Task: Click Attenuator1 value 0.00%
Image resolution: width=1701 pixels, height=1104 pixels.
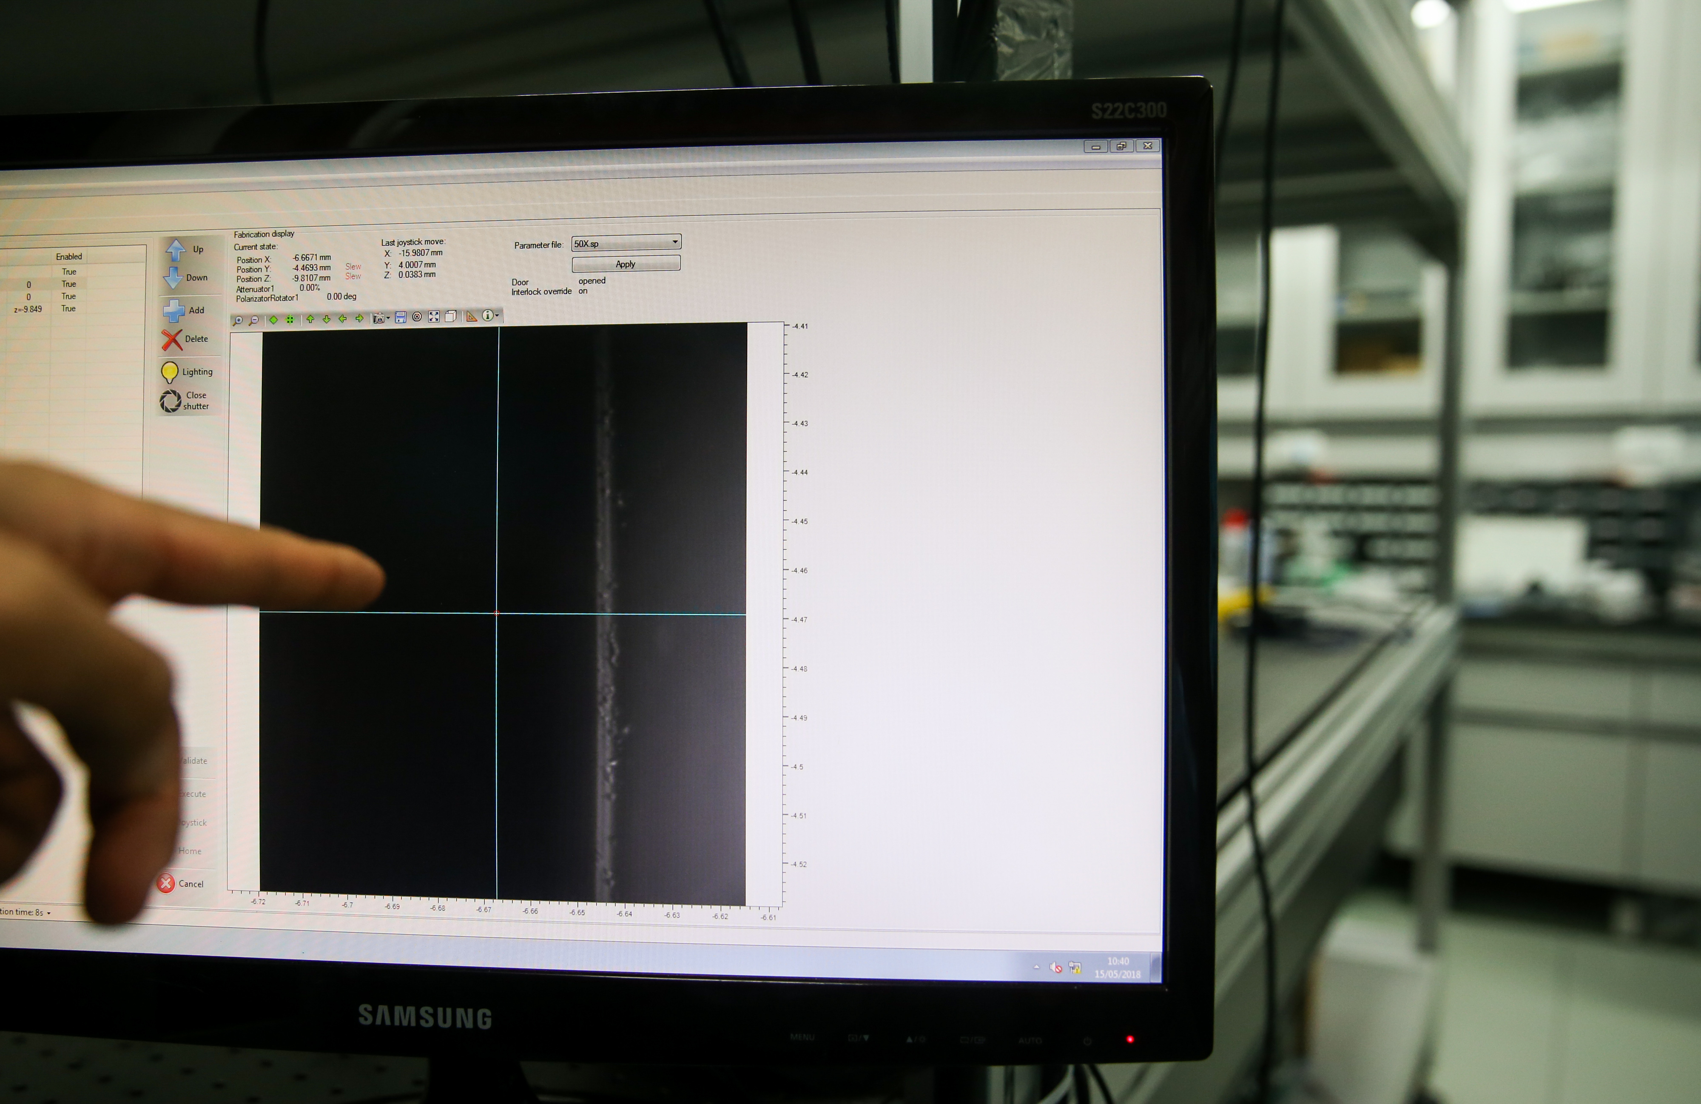Action: point(310,288)
